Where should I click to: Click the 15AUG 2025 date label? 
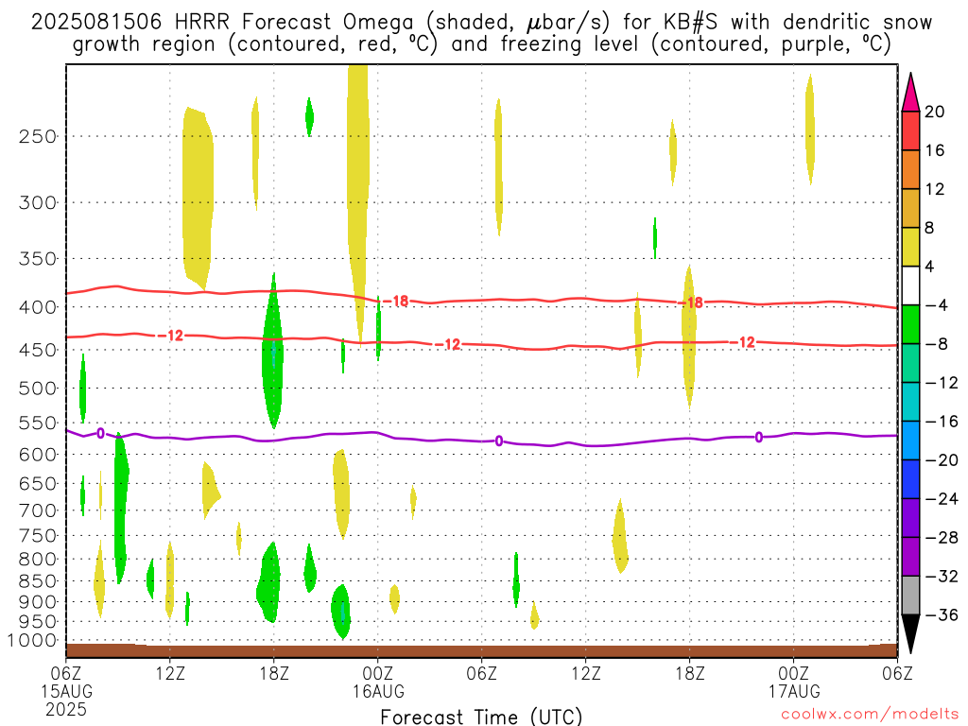coord(66,700)
